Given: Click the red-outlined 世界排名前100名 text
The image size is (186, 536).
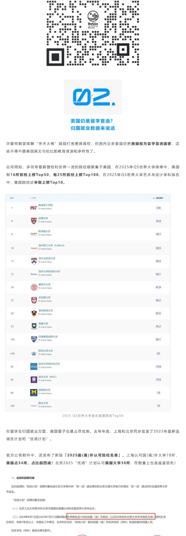Looking at the screenshot, I should pyautogui.click(x=111, y=517).
